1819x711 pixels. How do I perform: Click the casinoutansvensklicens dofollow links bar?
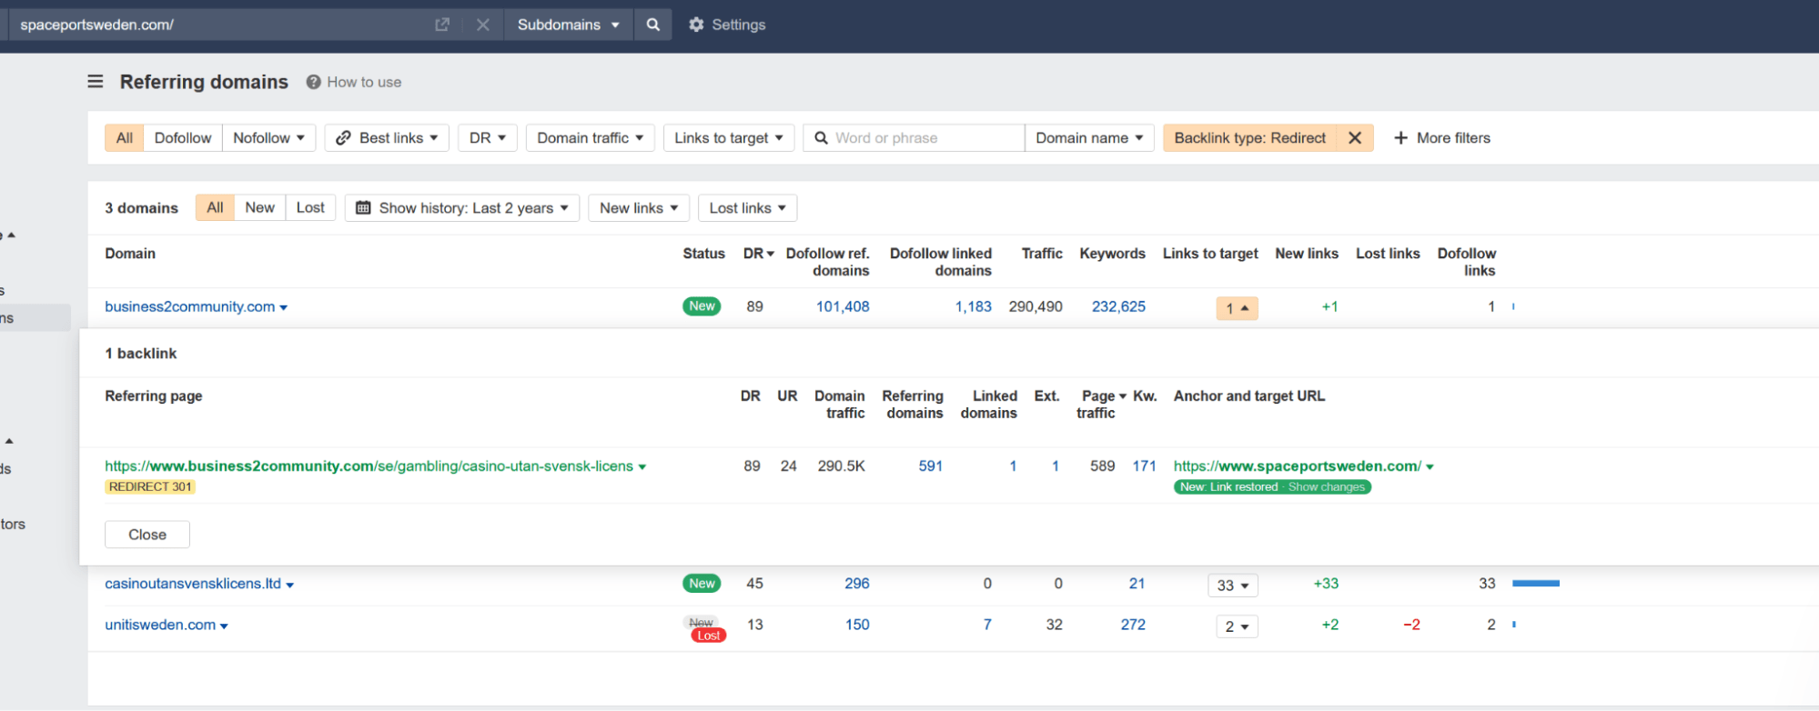click(1536, 584)
